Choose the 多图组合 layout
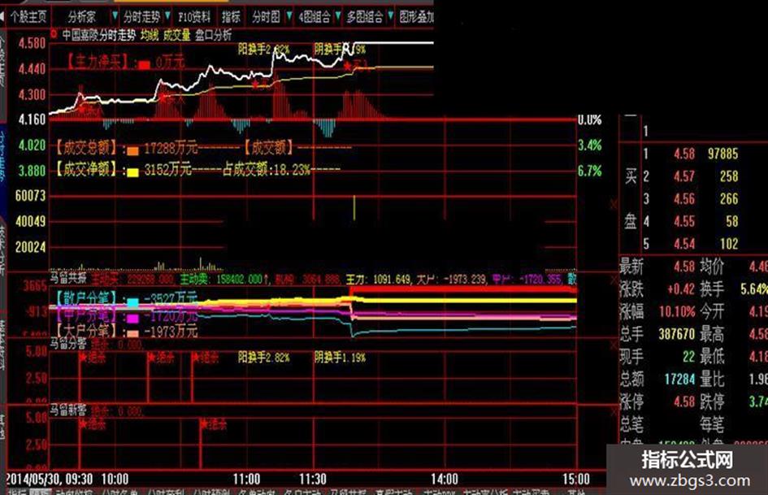This screenshot has height=495, width=768. point(364,17)
